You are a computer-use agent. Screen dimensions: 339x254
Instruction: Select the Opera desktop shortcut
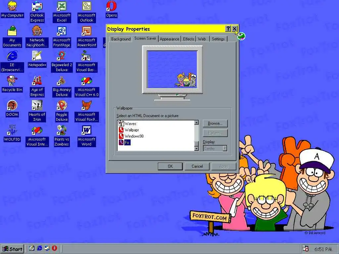pyautogui.click(x=111, y=10)
